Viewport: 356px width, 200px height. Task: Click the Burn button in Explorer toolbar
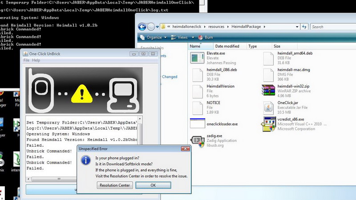[x=206, y=37]
